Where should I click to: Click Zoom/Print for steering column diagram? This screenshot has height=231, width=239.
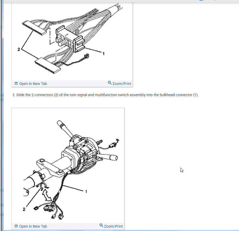[111, 226]
